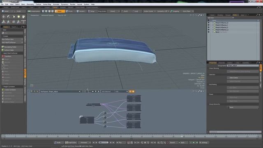Viewport: 263px width, 148px height.
Task: Click the third shield selection icon after Compensation
Action: [x=49, y=11]
